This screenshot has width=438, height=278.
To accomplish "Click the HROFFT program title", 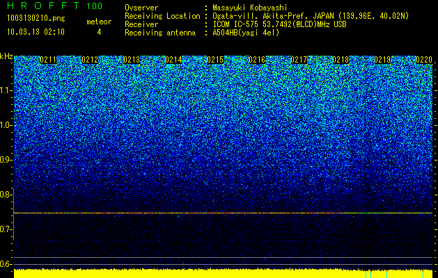I will [43, 6].
